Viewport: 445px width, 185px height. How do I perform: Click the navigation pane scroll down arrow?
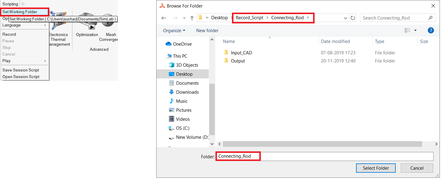[x=212, y=144]
